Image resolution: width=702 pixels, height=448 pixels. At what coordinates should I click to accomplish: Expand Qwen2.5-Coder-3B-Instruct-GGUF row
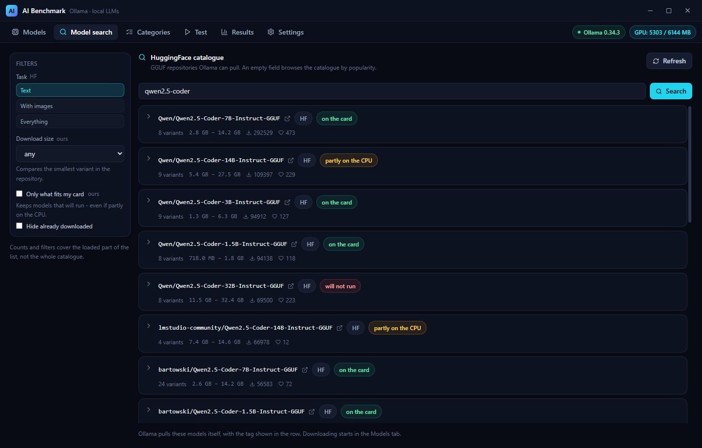(149, 200)
